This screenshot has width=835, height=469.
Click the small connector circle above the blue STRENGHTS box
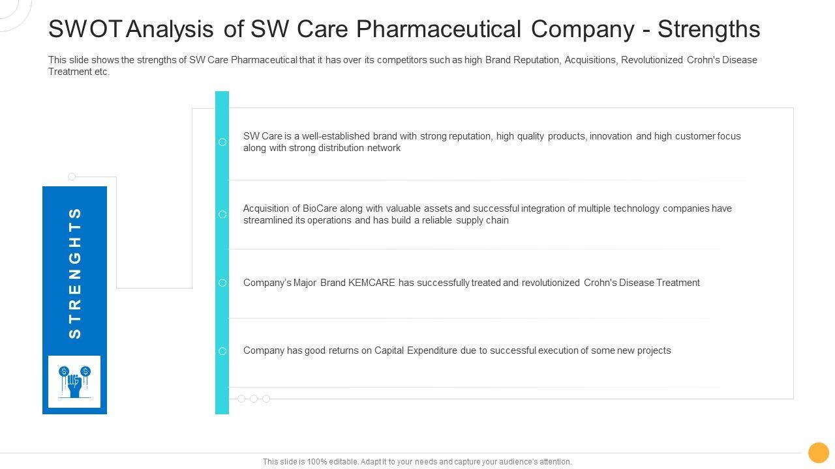(72, 177)
